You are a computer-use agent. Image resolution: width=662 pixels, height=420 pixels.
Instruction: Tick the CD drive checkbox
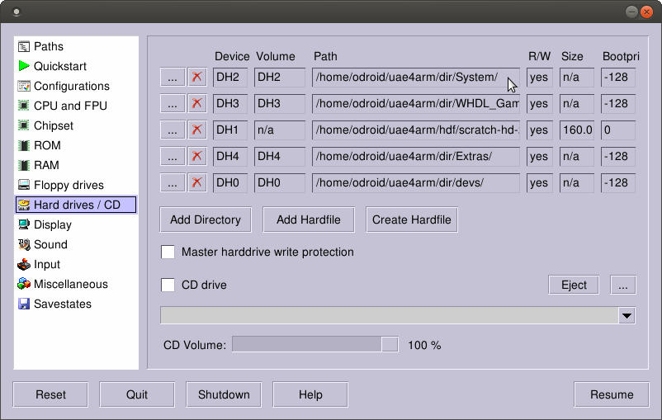(168, 285)
